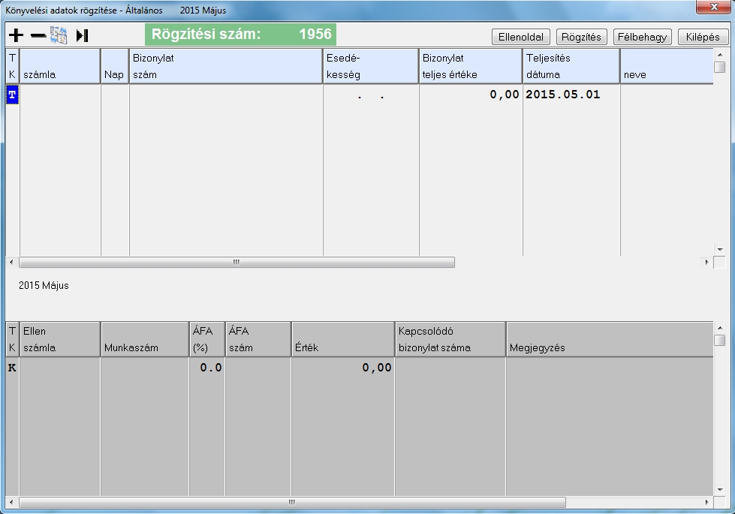The height and width of the screenshot is (514, 735).
Task: Click the Bizonylat teljes értéke 0,00 cell
Action: pyautogui.click(x=471, y=95)
